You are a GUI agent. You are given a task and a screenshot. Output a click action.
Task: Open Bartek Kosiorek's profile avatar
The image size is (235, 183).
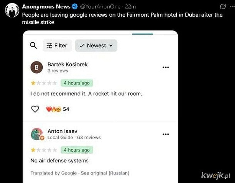click(37, 67)
